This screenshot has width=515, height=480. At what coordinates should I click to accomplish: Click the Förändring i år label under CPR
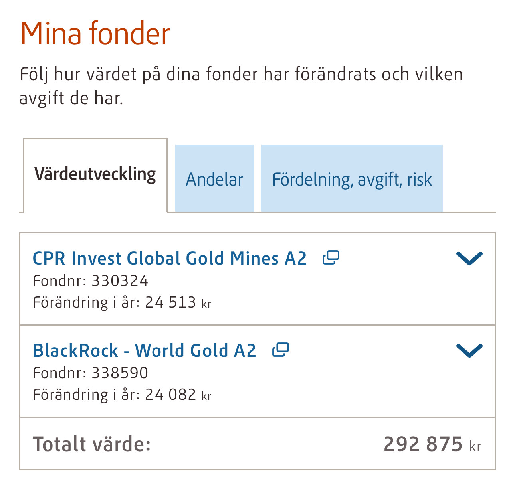(x=86, y=302)
